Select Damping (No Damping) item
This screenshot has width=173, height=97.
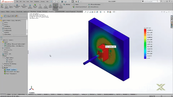[x=9, y=64]
